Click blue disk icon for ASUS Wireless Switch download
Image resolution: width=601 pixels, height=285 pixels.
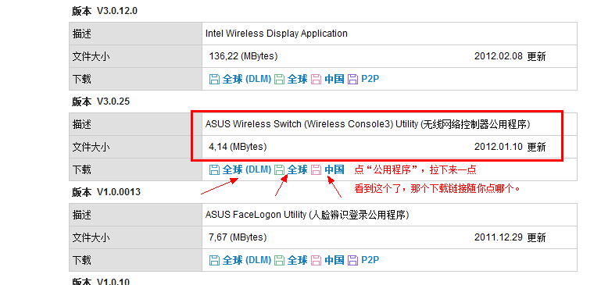click(x=215, y=169)
